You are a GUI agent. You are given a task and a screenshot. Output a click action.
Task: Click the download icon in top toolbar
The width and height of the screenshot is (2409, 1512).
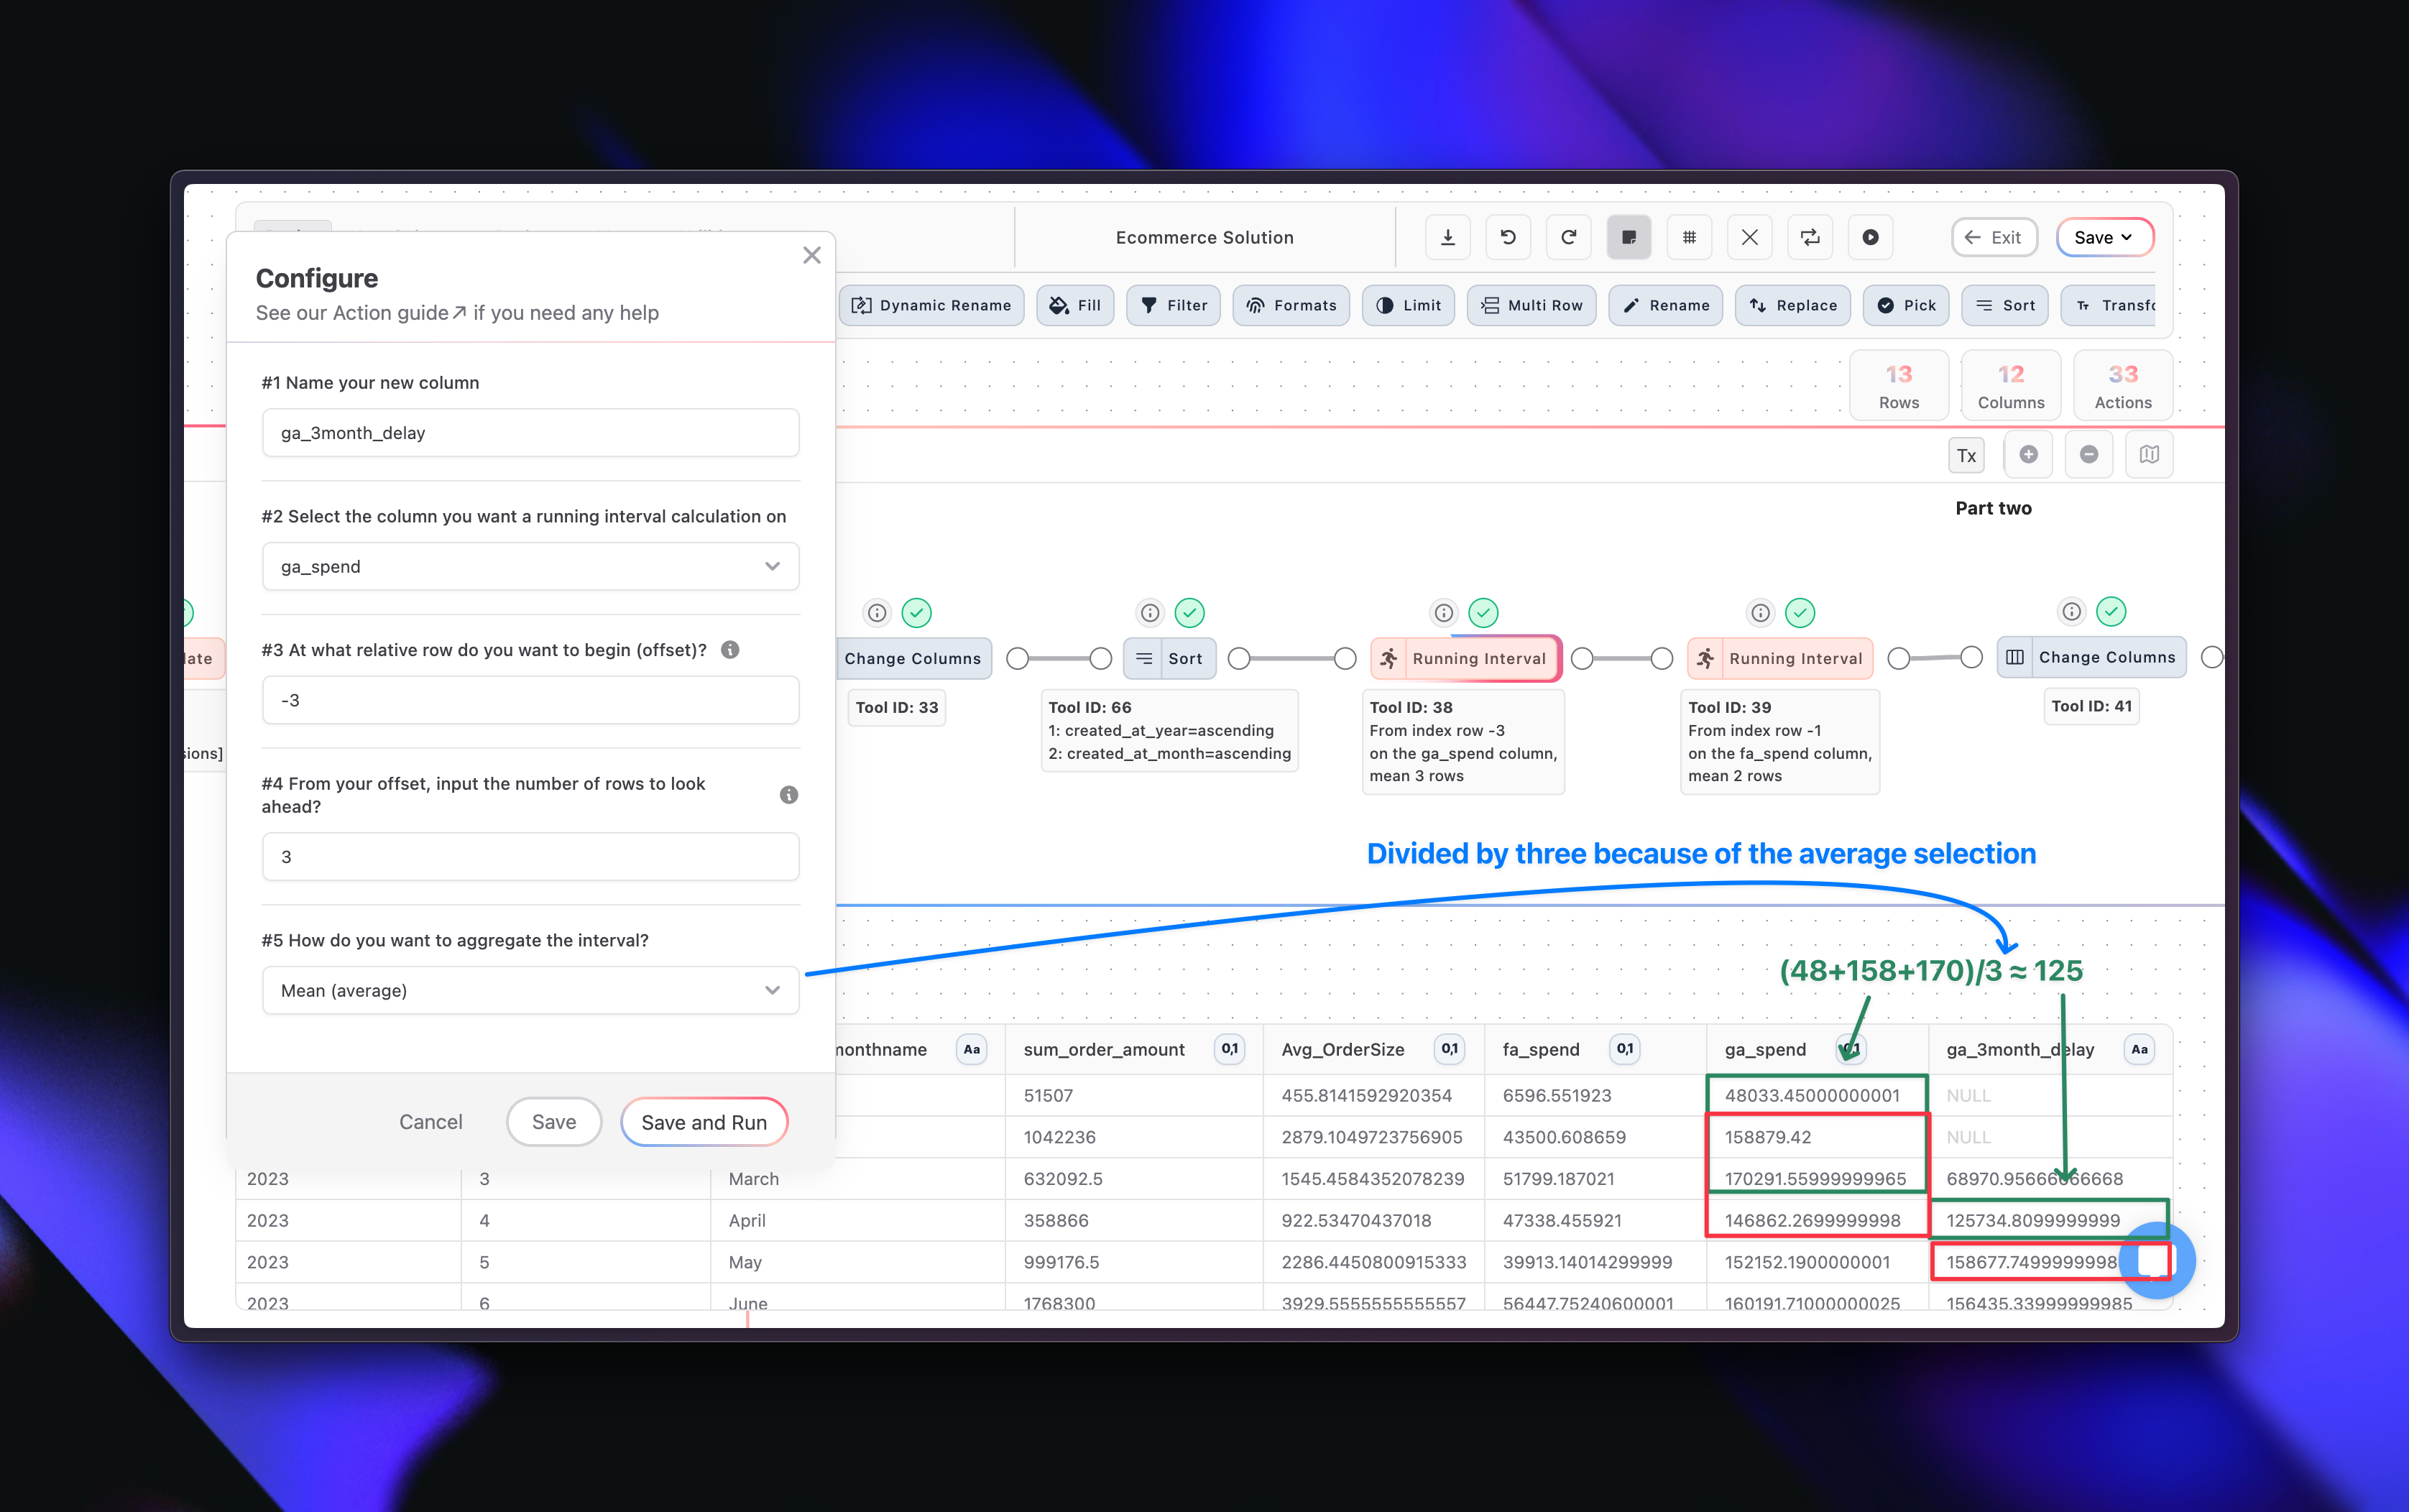(x=1447, y=237)
